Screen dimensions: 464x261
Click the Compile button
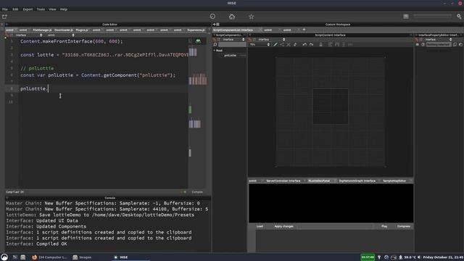click(x=197, y=191)
